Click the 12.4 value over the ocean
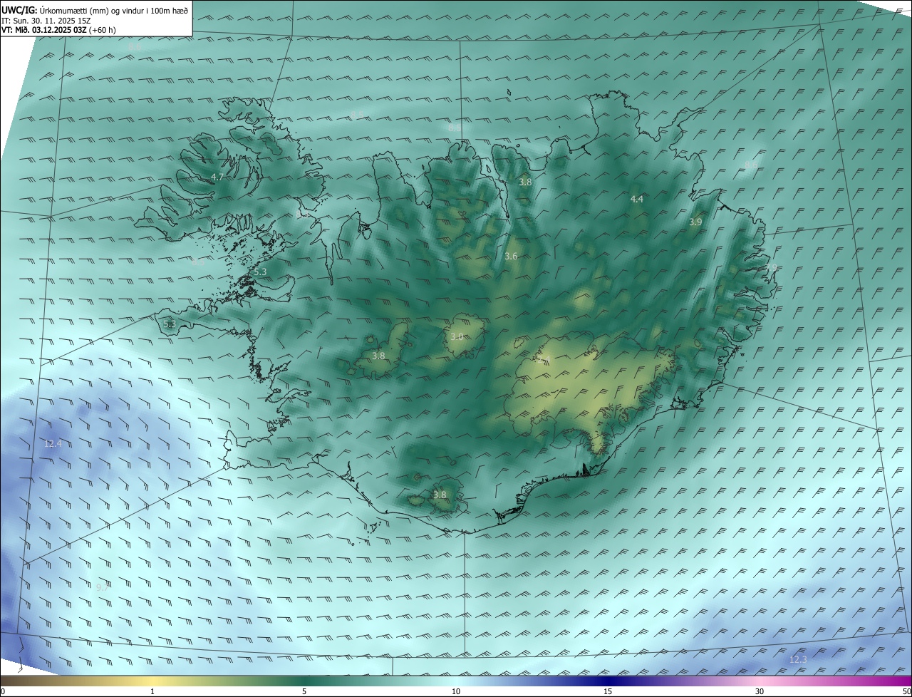The height and width of the screenshot is (697, 912). [53, 444]
